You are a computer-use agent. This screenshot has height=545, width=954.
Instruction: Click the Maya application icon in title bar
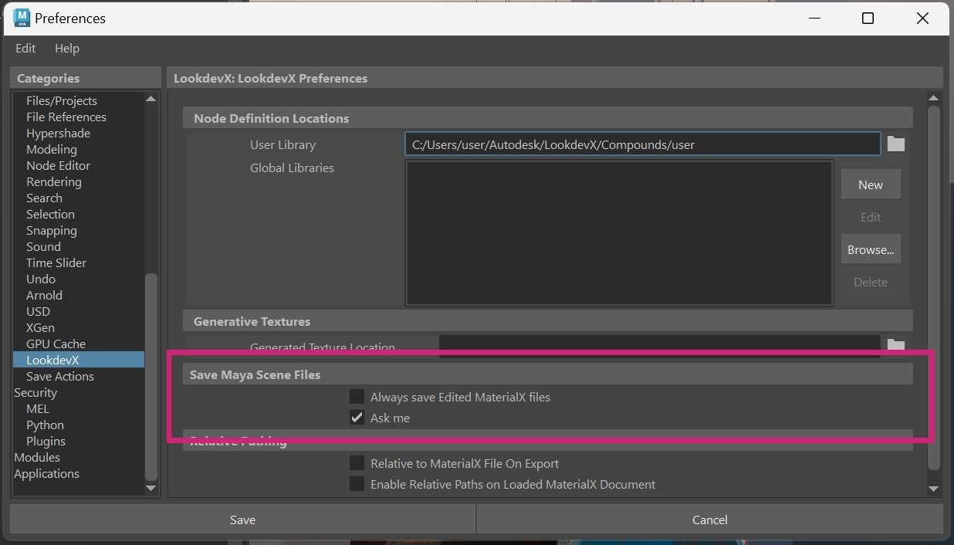tap(22, 18)
